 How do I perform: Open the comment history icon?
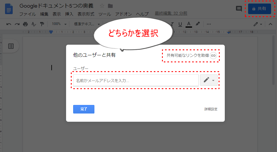tap(239, 9)
